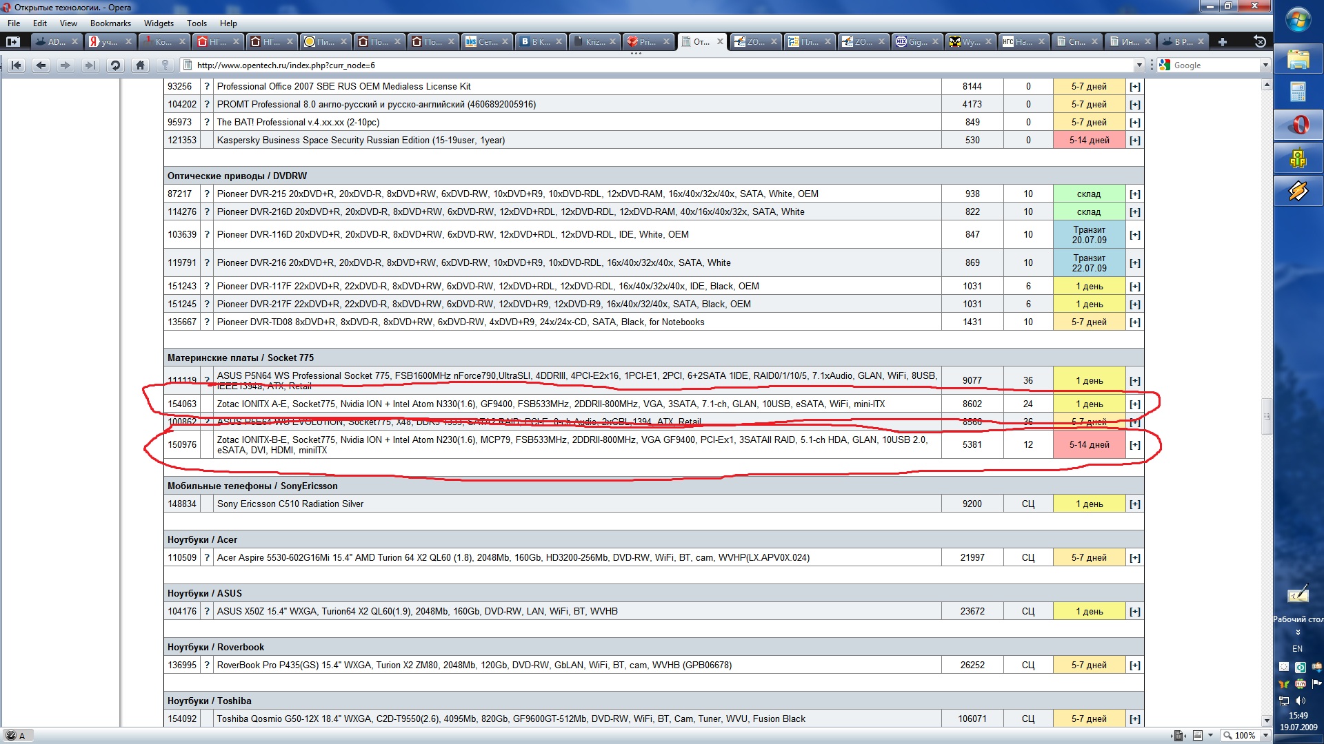Click the vertical scrollbar up arrow
This screenshot has width=1324, height=744.
pyautogui.click(x=1267, y=85)
